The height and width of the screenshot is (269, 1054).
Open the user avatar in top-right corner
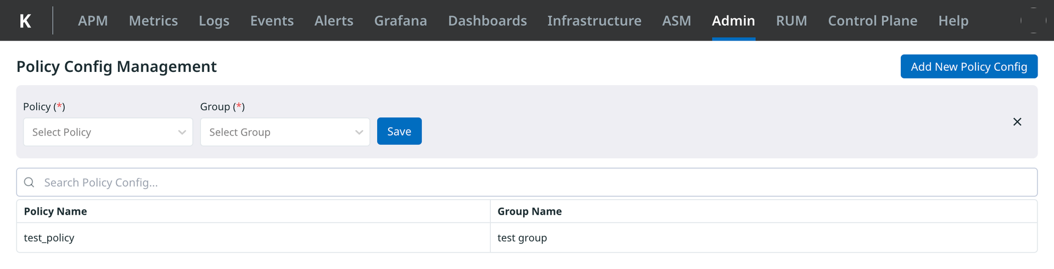pyautogui.click(x=1033, y=20)
